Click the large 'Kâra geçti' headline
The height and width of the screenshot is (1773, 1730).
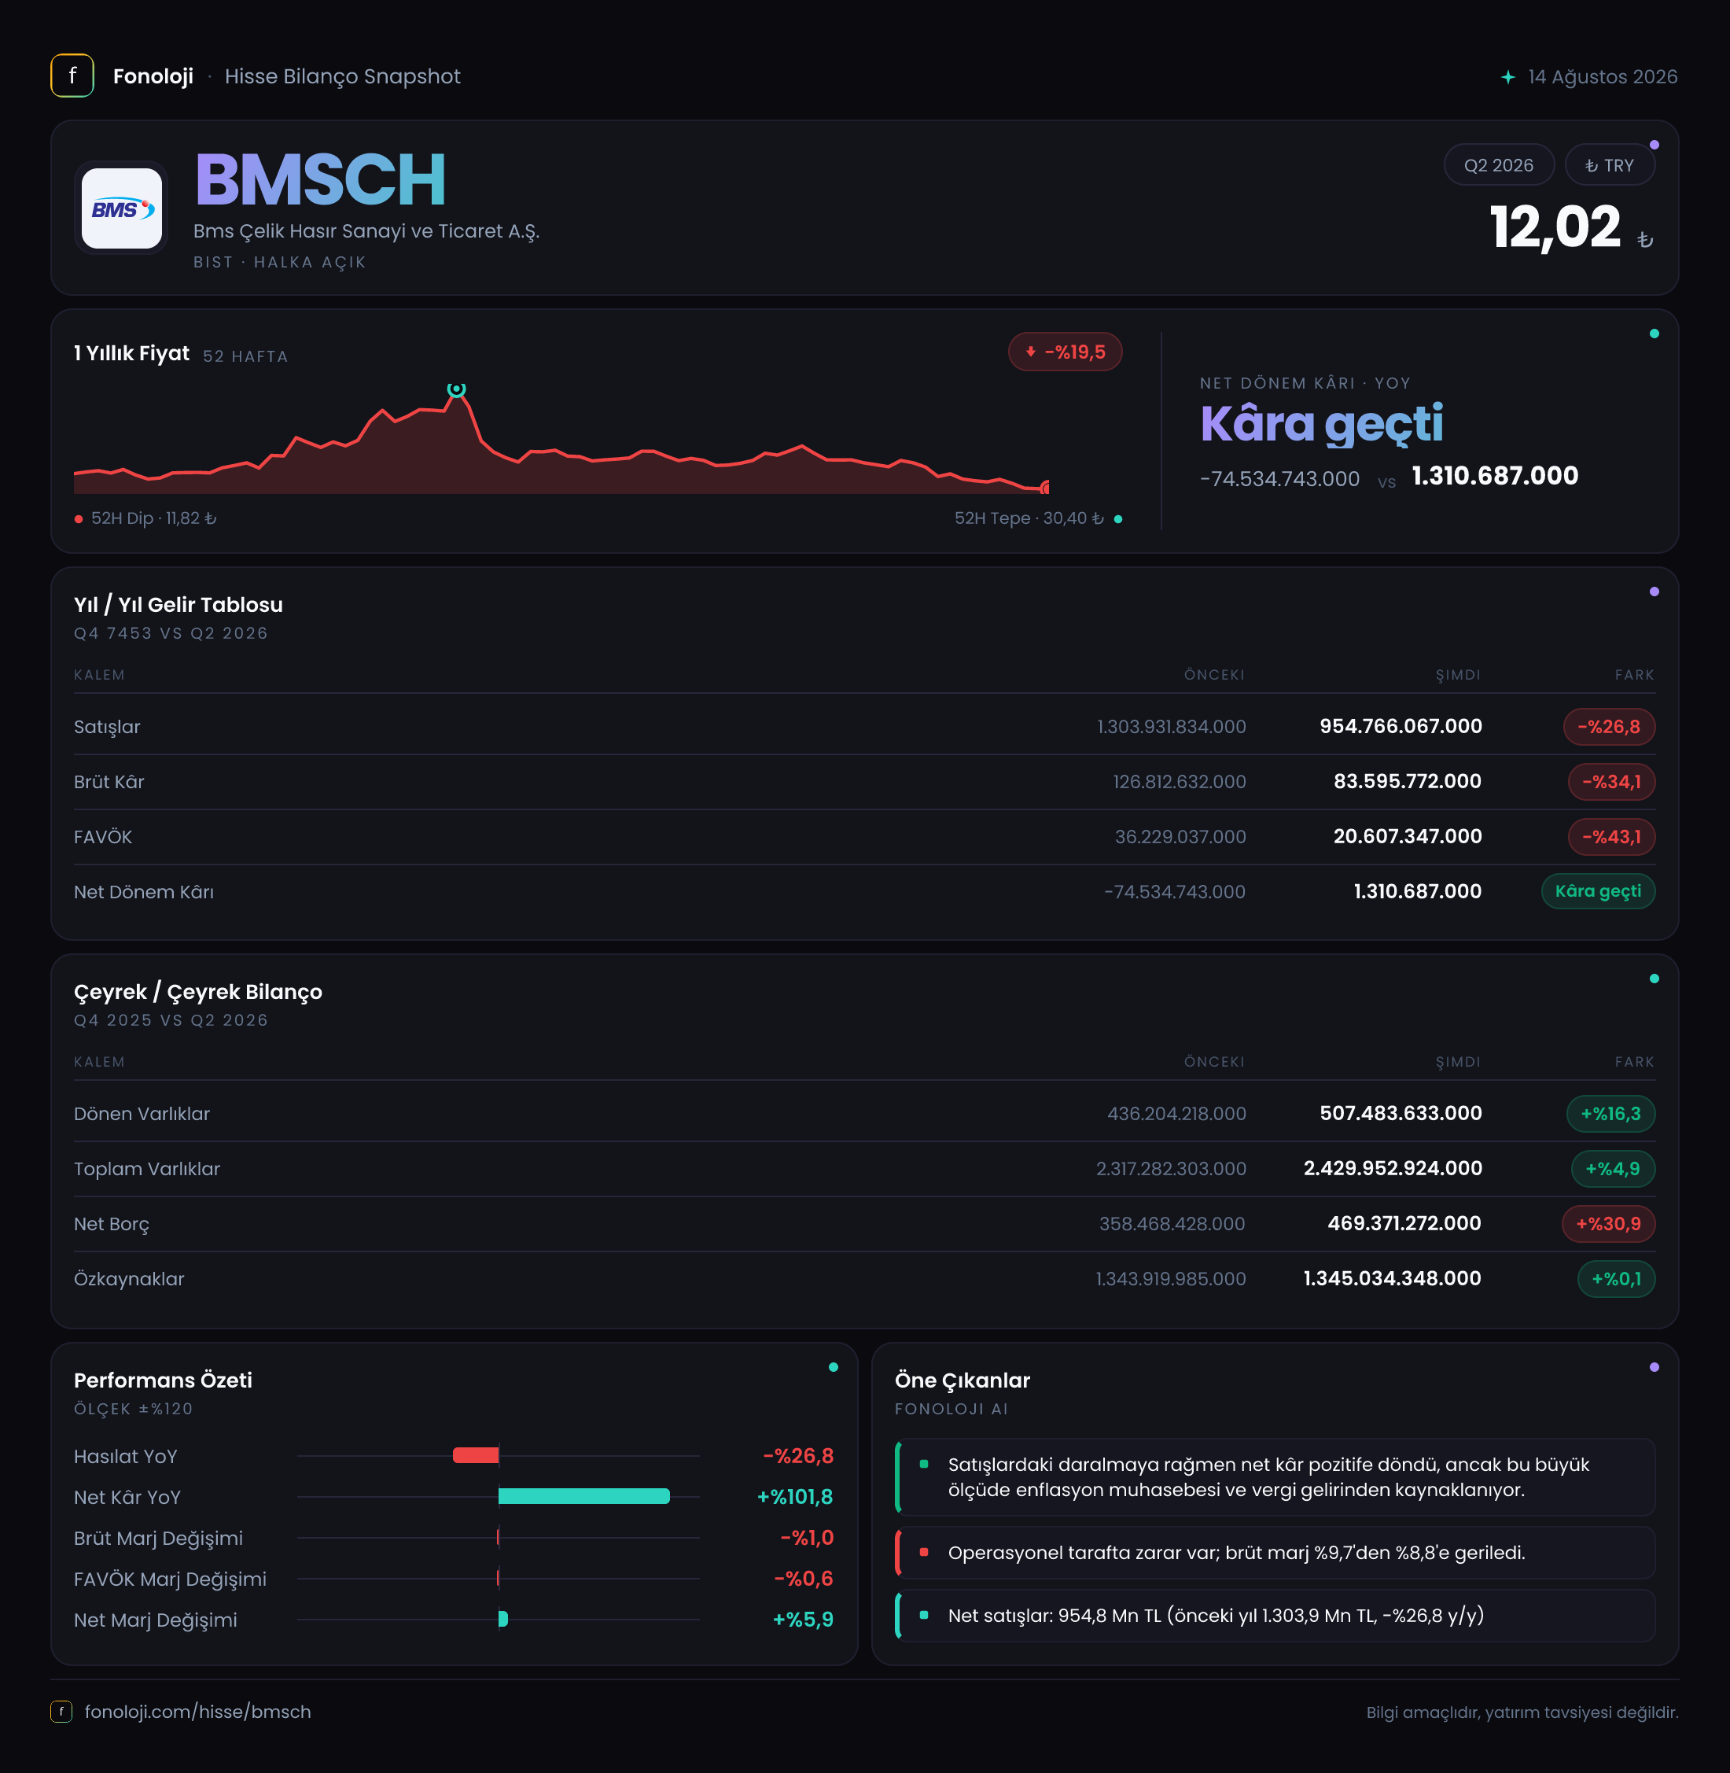click(x=1321, y=425)
